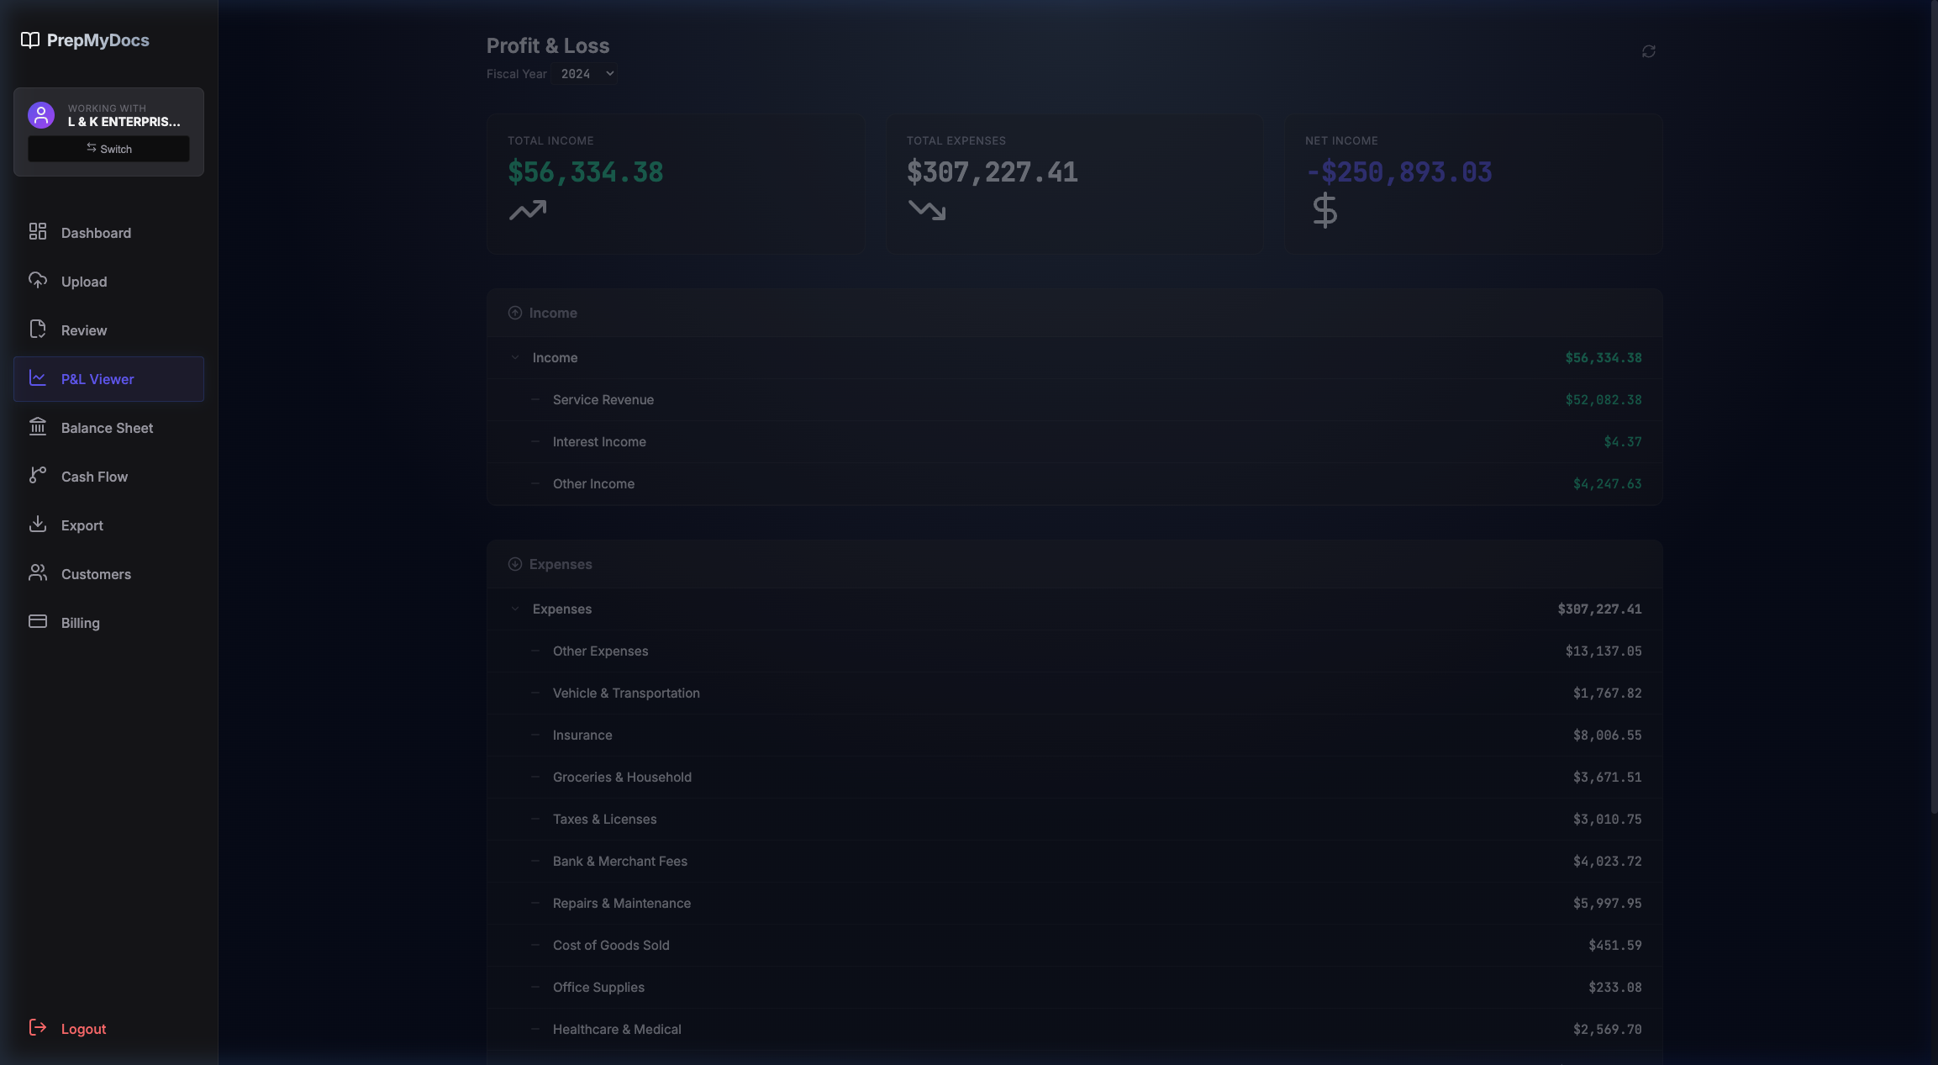Select the P&L Viewer menu item
The width and height of the screenshot is (1938, 1065).
click(97, 379)
